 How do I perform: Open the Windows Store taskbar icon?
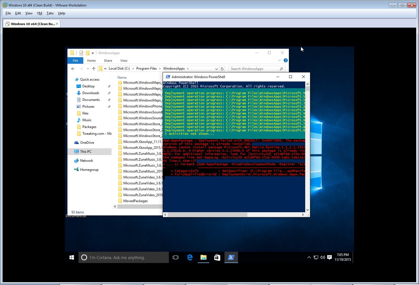(x=217, y=257)
